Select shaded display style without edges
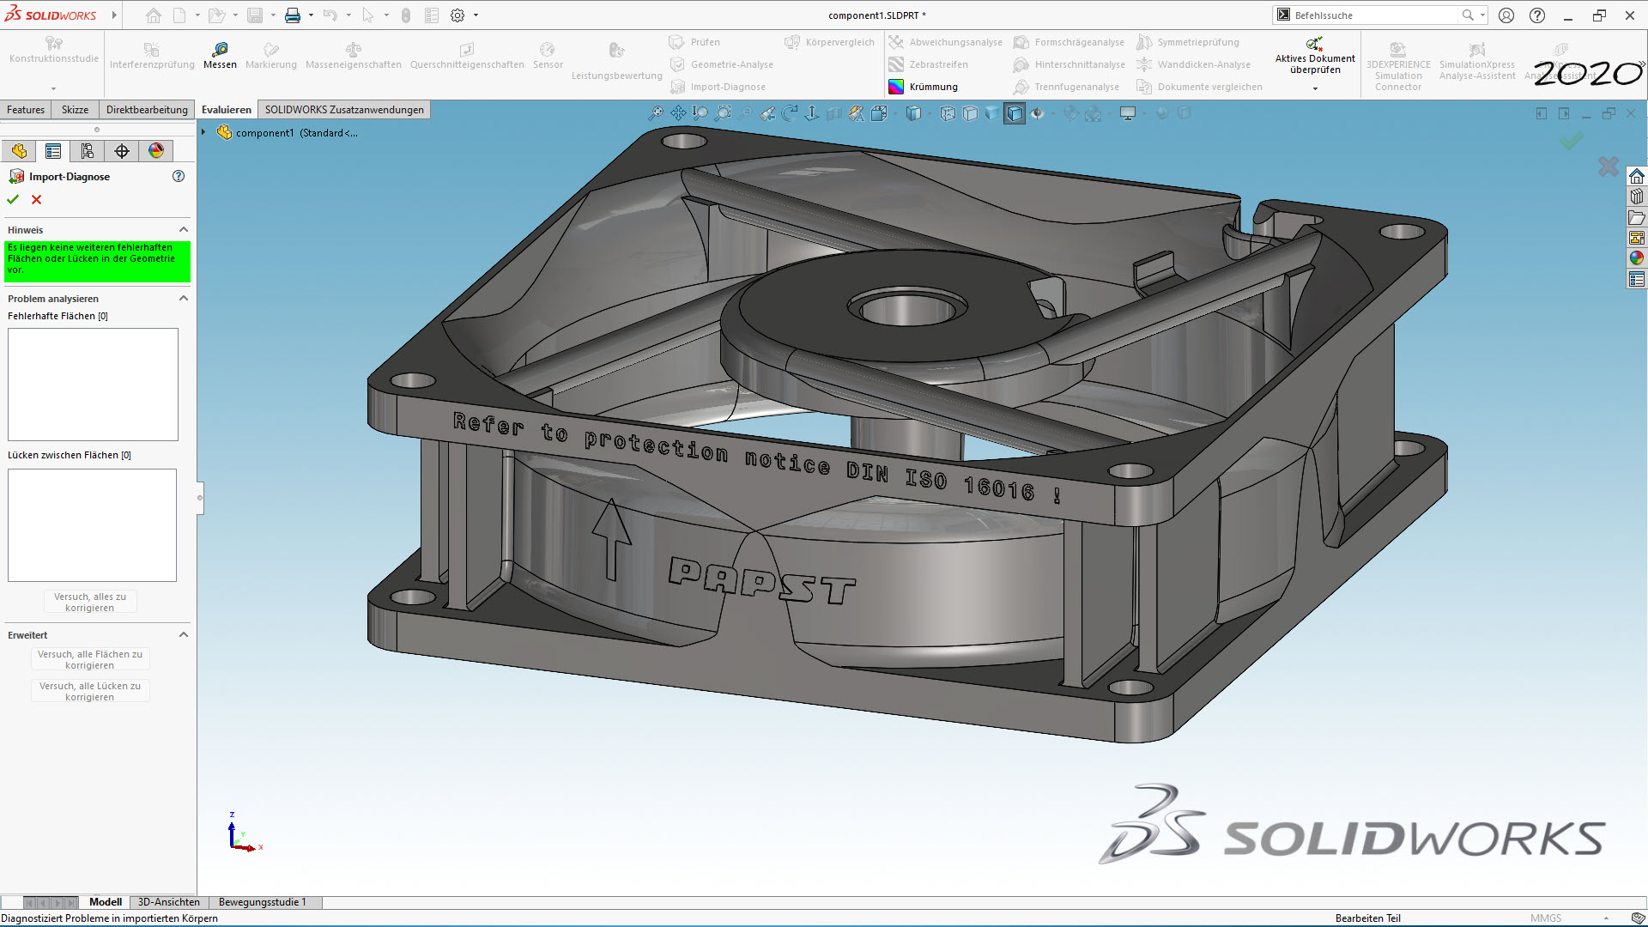1648x927 pixels. pyautogui.click(x=992, y=113)
